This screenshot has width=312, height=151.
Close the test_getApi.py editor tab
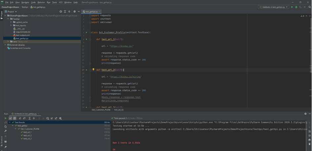point(99,12)
